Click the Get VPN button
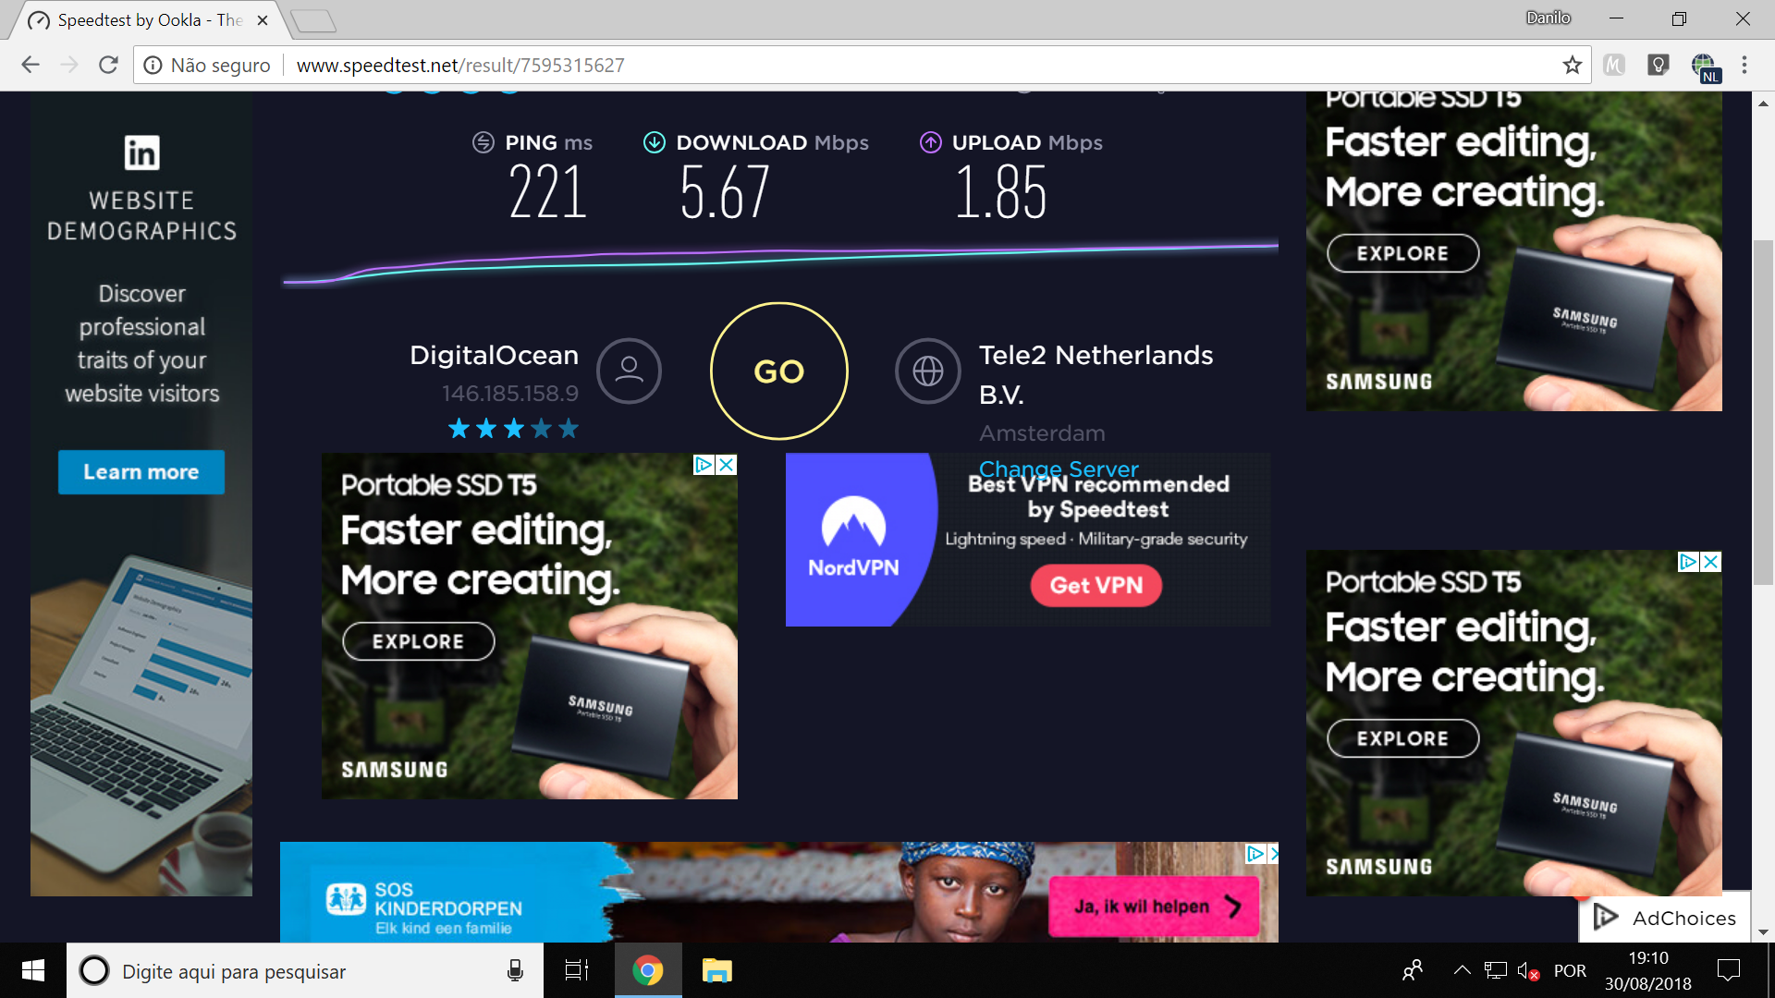This screenshot has height=998, width=1775. point(1096,586)
